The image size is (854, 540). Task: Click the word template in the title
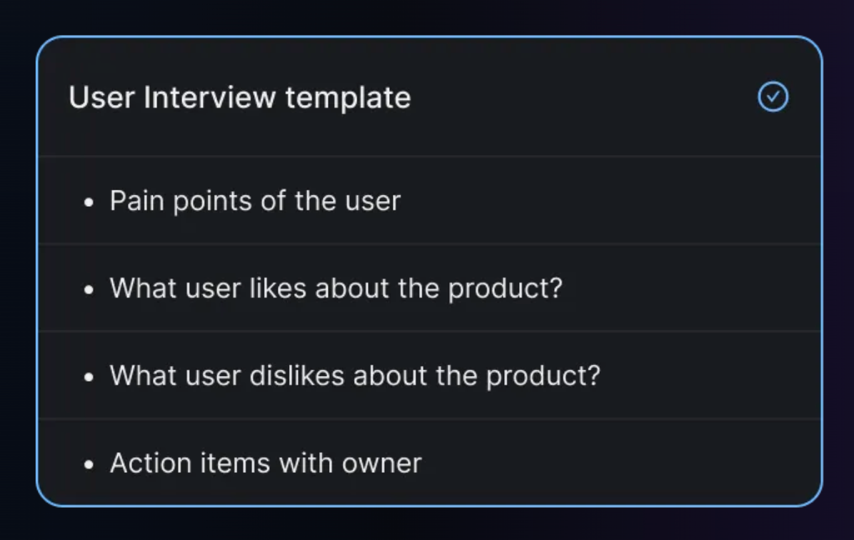pyautogui.click(x=348, y=98)
